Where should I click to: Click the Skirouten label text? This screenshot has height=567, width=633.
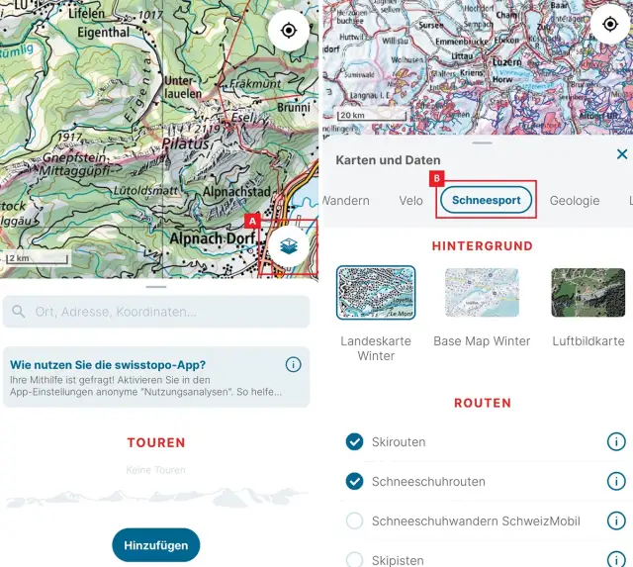[x=399, y=441]
